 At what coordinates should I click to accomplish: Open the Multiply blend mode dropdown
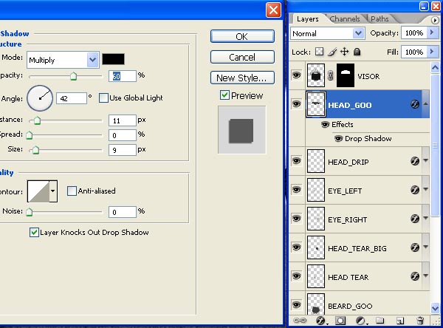tap(93, 60)
